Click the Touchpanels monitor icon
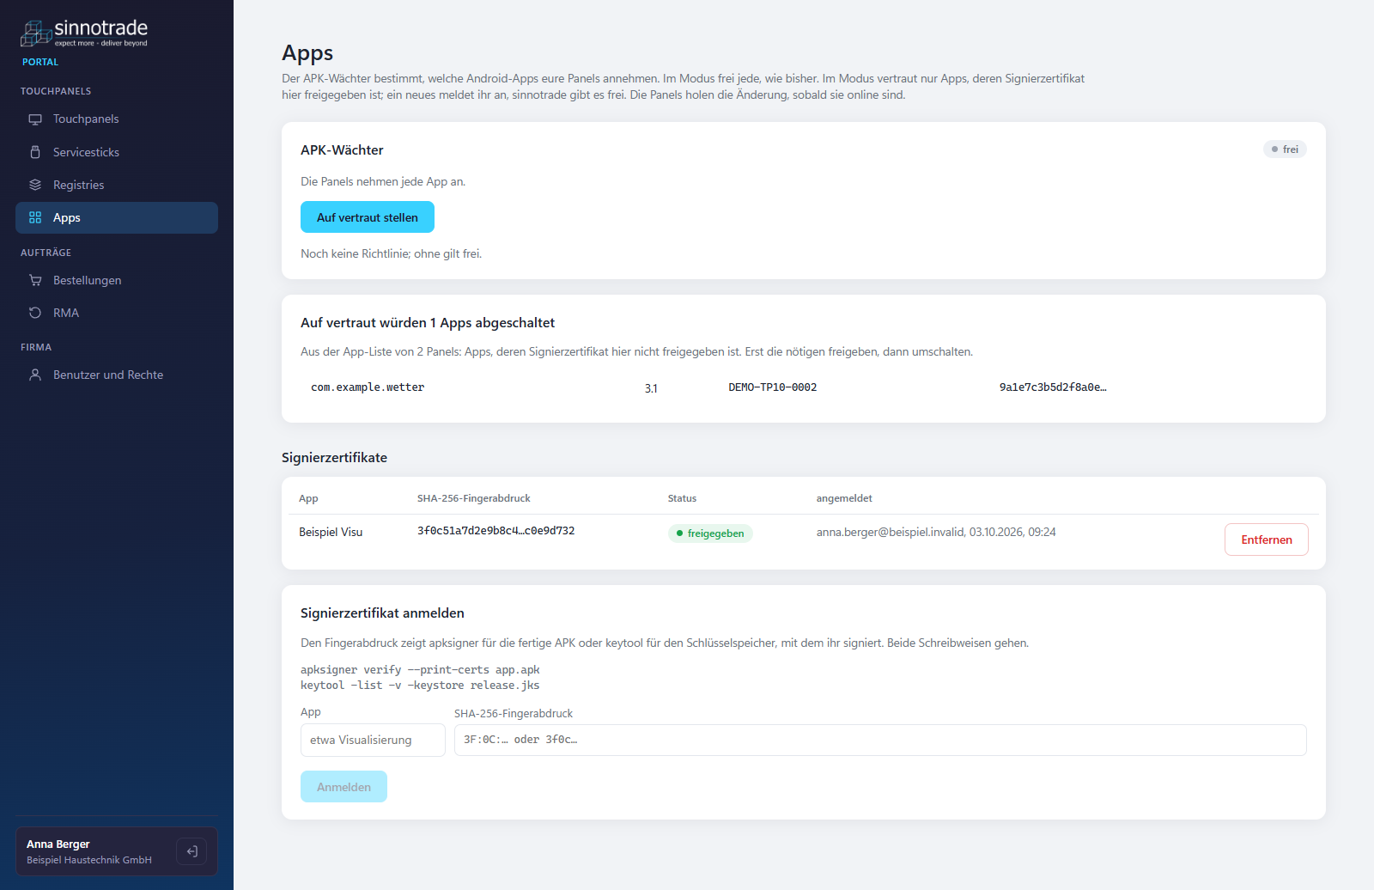This screenshot has width=1374, height=890. point(35,119)
